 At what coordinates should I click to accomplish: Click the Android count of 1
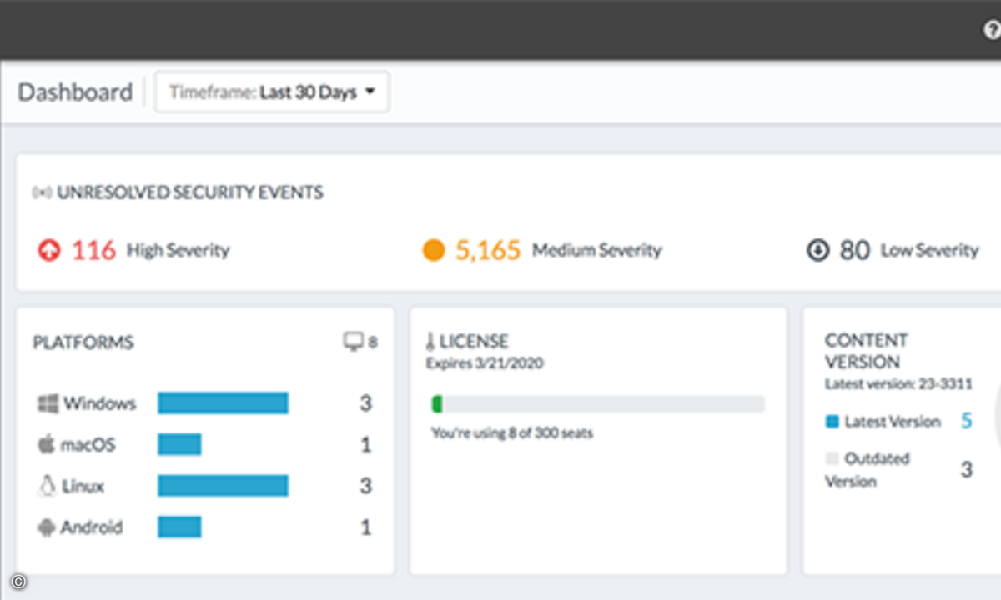365,527
